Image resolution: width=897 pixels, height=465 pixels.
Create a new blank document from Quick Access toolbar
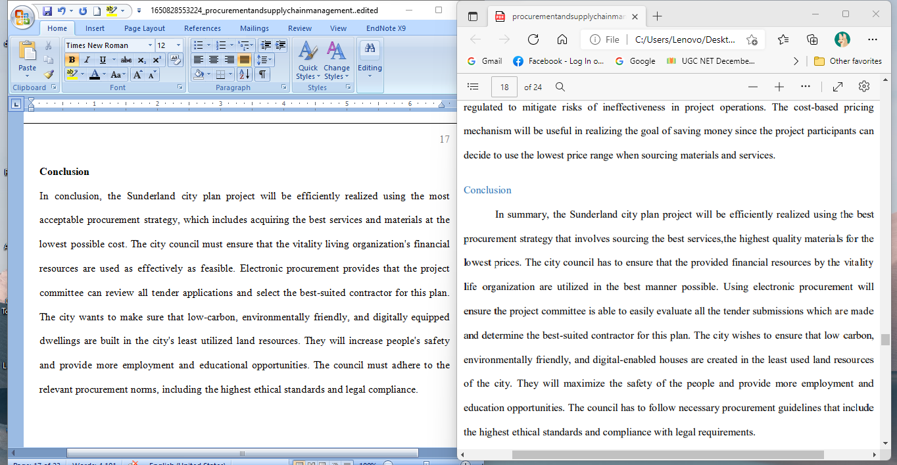[96, 11]
